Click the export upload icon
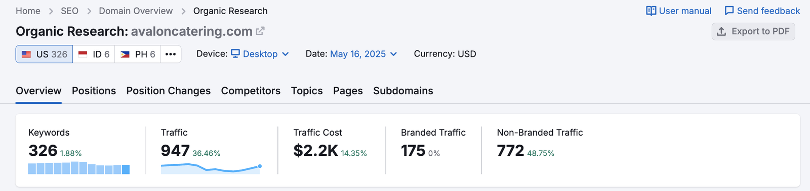The image size is (810, 191). coord(721,31)
